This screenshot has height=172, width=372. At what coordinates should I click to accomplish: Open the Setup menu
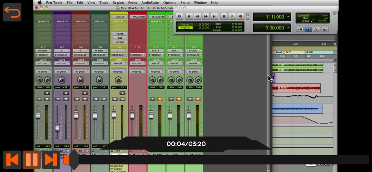pyautogui.click(x=185, y=3)
